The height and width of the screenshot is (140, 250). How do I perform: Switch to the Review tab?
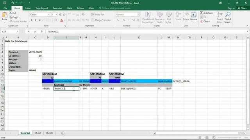[x=80, y=8]
